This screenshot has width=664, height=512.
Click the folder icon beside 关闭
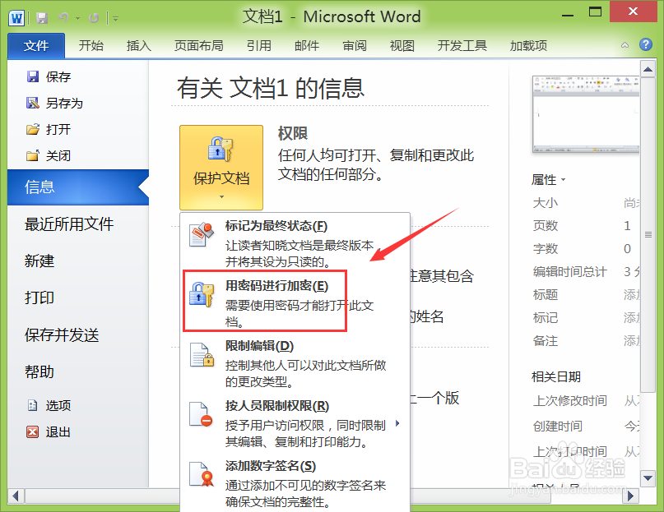point(33,155)
